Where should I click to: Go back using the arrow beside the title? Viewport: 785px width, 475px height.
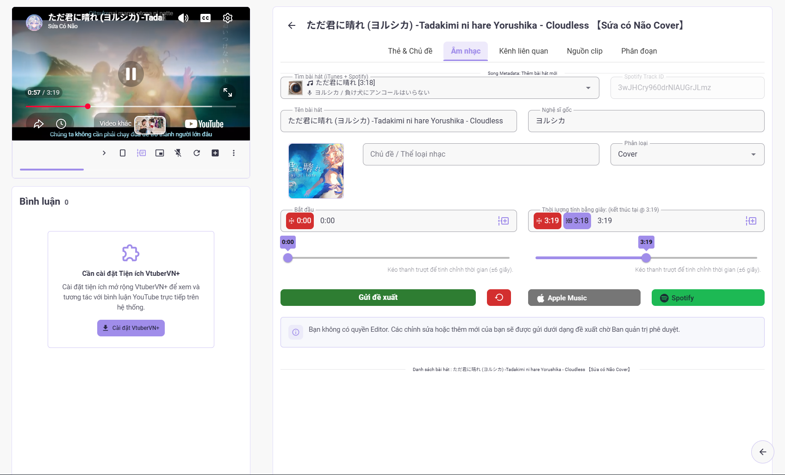click(292, 25)
